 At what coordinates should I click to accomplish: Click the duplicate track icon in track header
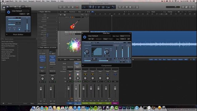[x=65, y=15]
